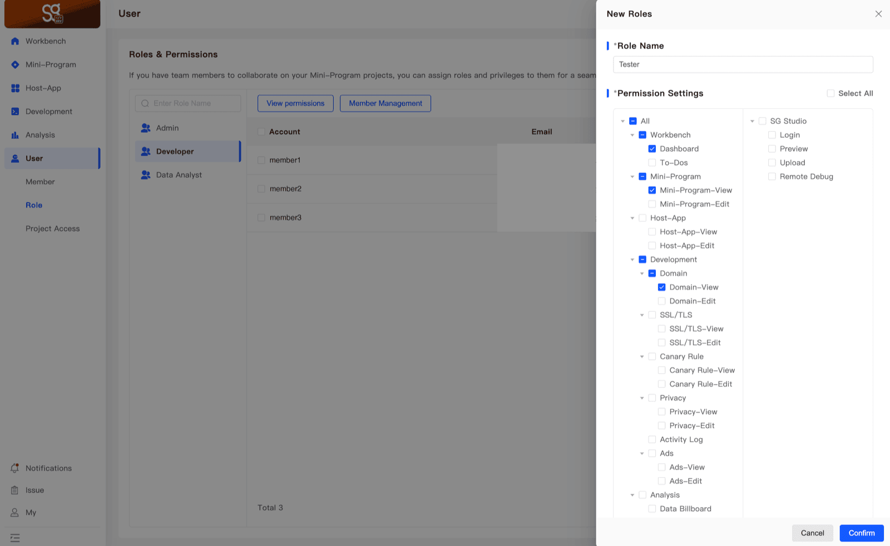Select the Developer role in the list
Image resolution: width=890 pixels, height=546 pixels.
point(188,151)
